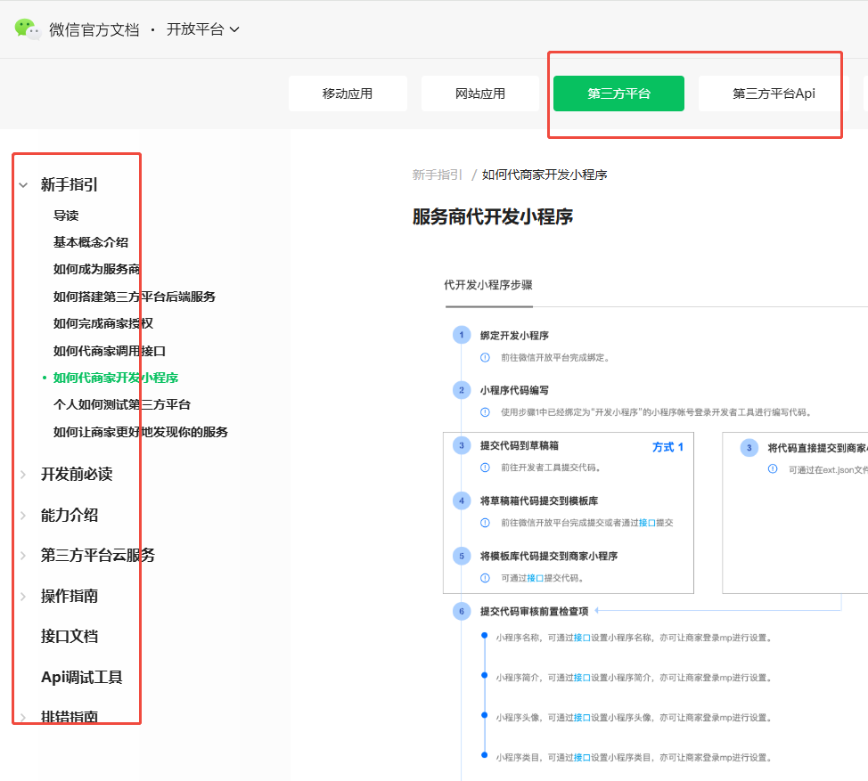Screen dimensions: 868x781
Task: Open the 第三方平台Api tab
Action: pos(774,94)
